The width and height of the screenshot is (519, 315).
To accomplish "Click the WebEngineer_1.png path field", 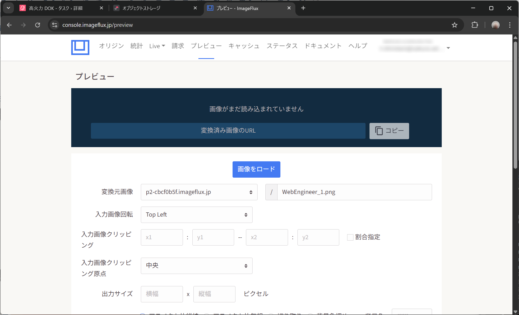I will [354, 192].
